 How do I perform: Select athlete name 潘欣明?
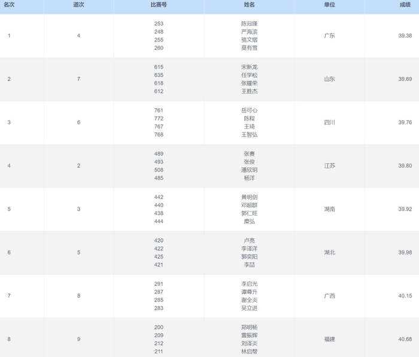coord(249,170)
